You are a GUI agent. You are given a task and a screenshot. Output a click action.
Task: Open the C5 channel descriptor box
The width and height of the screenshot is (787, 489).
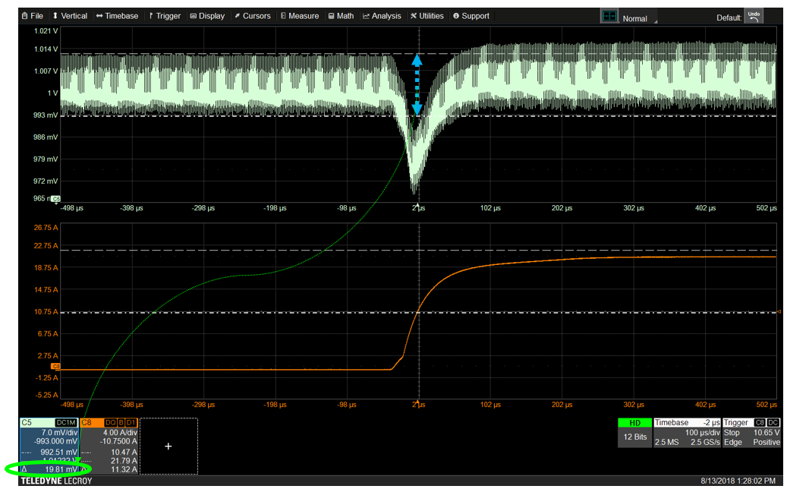[x=49, y=444]
